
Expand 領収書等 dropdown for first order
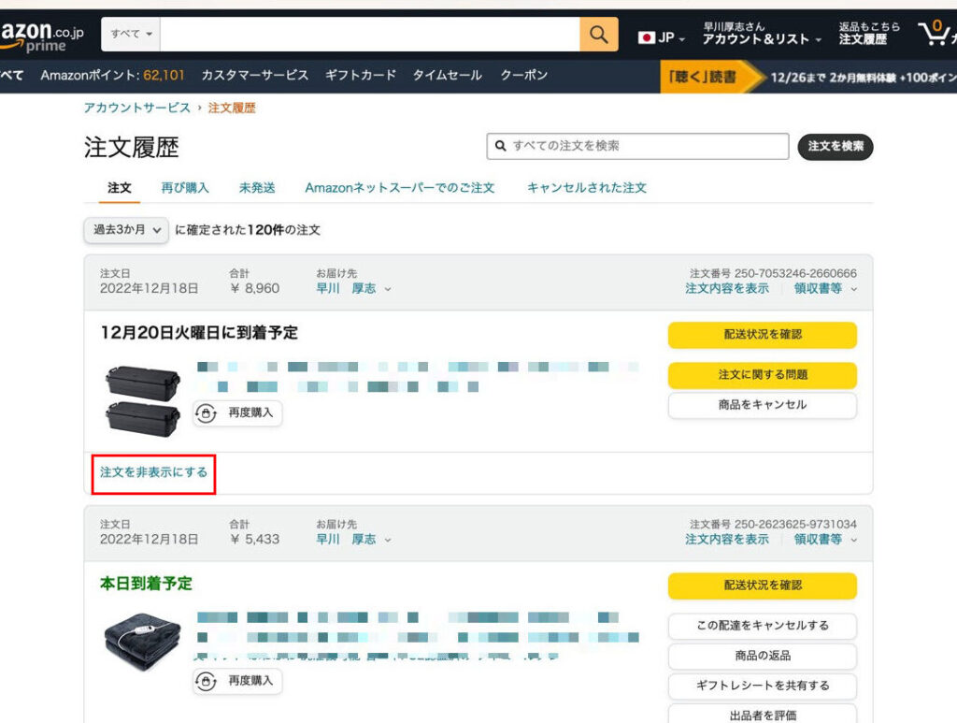click(x=825, y=289)
